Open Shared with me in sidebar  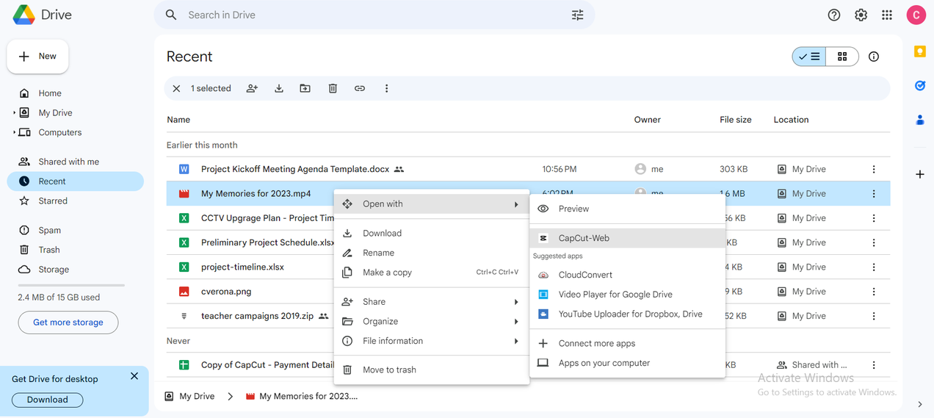tap(75, 162)
